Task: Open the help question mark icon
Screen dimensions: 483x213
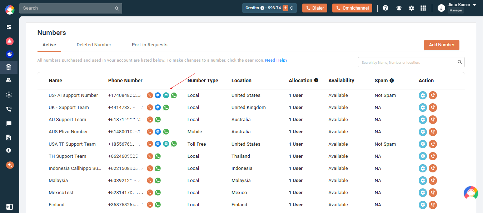Action: coord(385,8)
